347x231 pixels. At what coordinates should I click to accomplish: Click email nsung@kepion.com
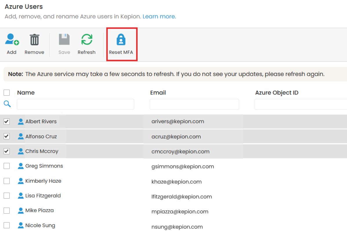click(177, 227)
